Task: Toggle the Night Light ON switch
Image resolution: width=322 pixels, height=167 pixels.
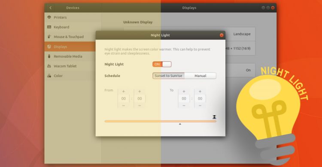Action: point(162,64)
